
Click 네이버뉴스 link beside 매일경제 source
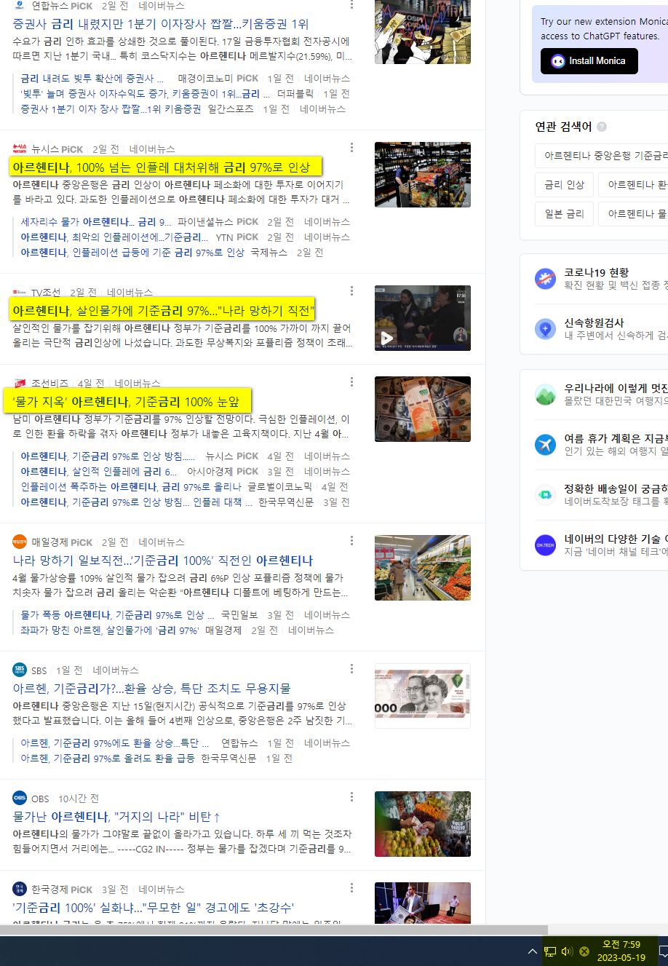point(162,542)
